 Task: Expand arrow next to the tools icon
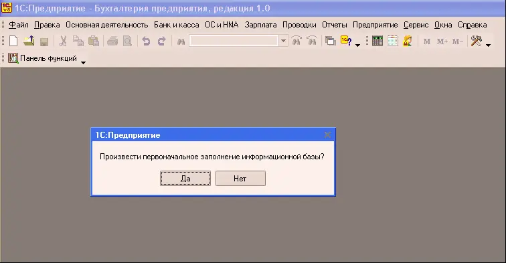click(488, 46)
